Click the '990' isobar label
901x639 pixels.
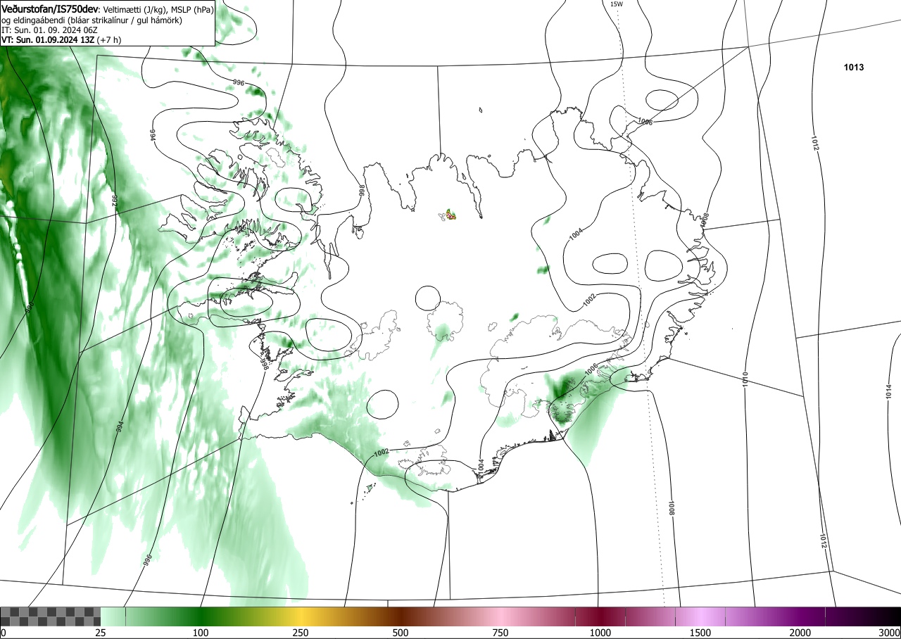point(30,308)
